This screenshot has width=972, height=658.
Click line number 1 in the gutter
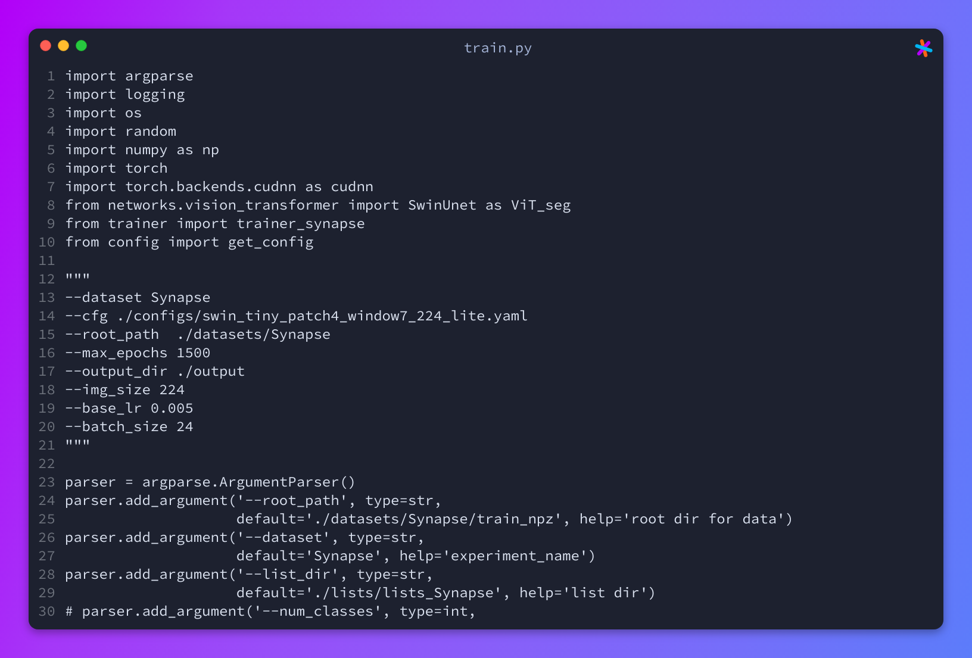click(x=51, y=76)
